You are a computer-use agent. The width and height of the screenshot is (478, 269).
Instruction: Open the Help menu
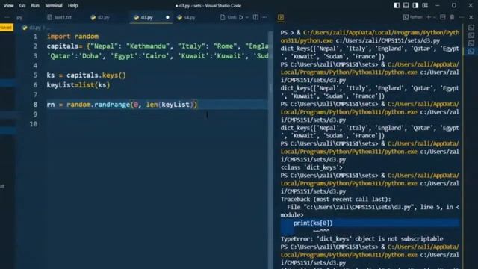point(73,5)
